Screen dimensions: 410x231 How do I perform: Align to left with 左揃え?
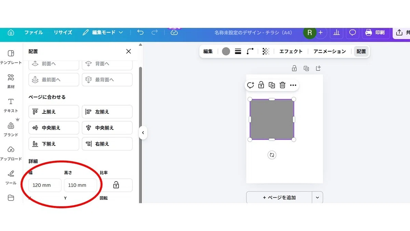point(107,112)
